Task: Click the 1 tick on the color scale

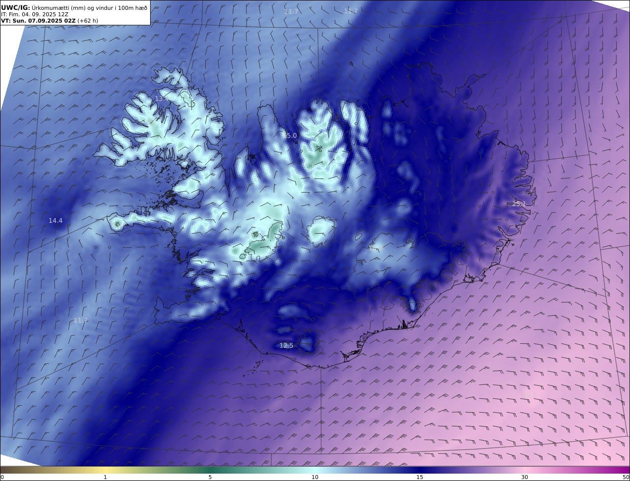Action: 105,477
